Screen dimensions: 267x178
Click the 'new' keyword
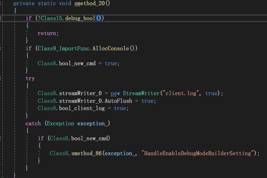[x=115, y=93]
